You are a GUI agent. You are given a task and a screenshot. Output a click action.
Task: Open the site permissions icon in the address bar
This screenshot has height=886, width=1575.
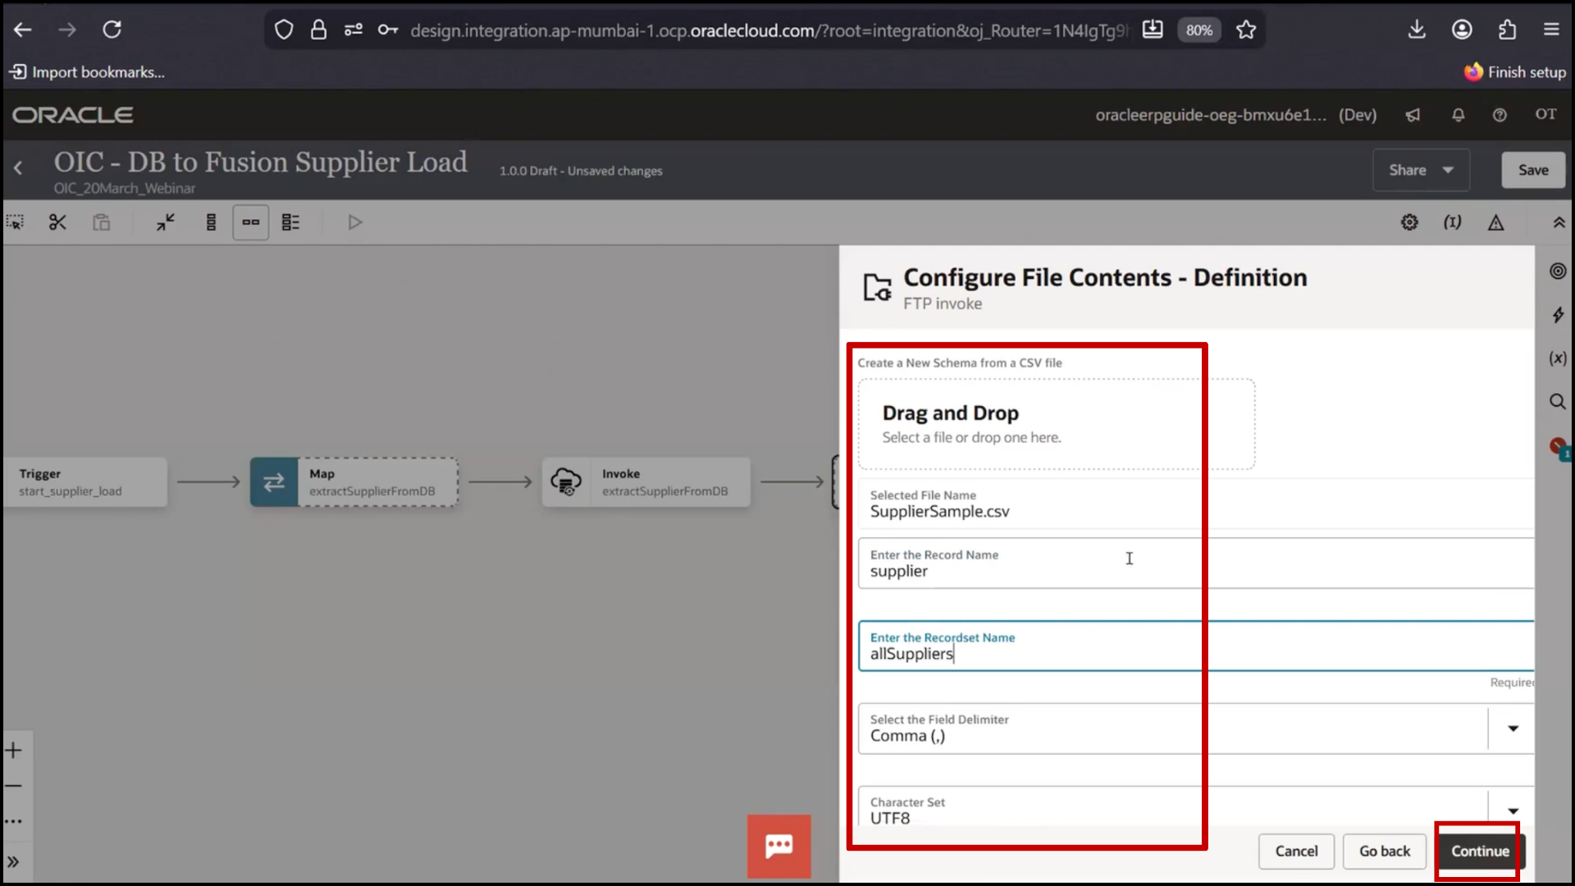click(x=354, y=30)
